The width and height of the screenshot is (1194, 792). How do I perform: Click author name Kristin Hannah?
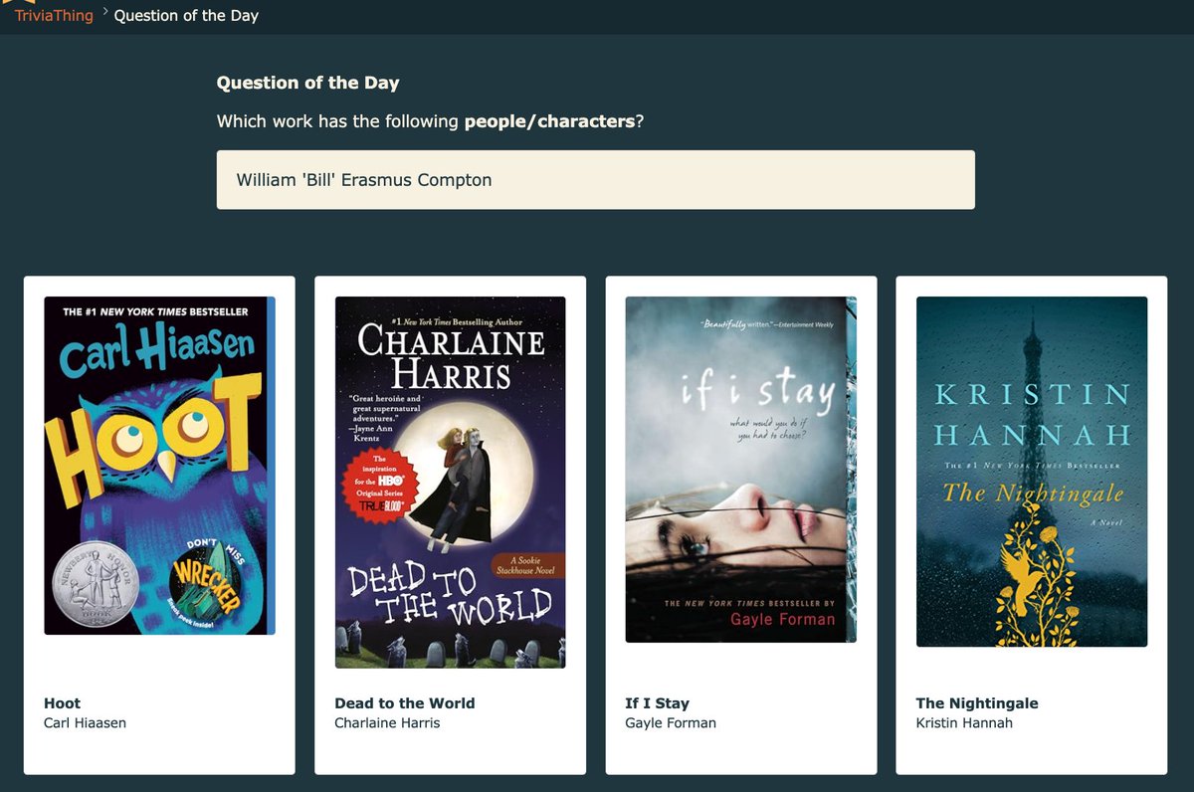(x=961, y=723)
